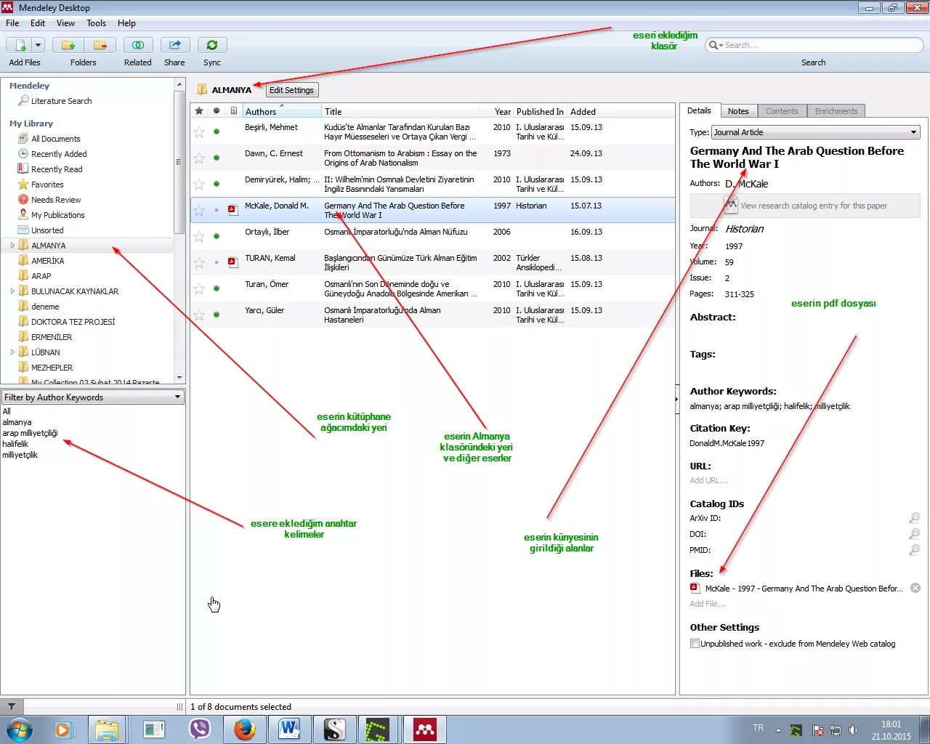Toggle favorite star for Beşirli, Mehmet row
930x744 pixels.
[199, 132]
